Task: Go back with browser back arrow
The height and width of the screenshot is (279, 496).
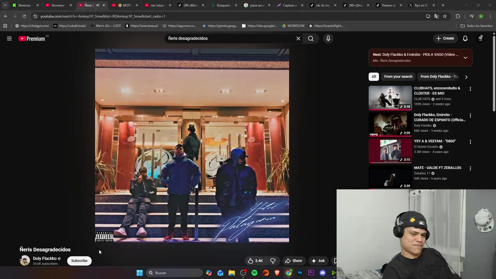Action: pos(5,16)
